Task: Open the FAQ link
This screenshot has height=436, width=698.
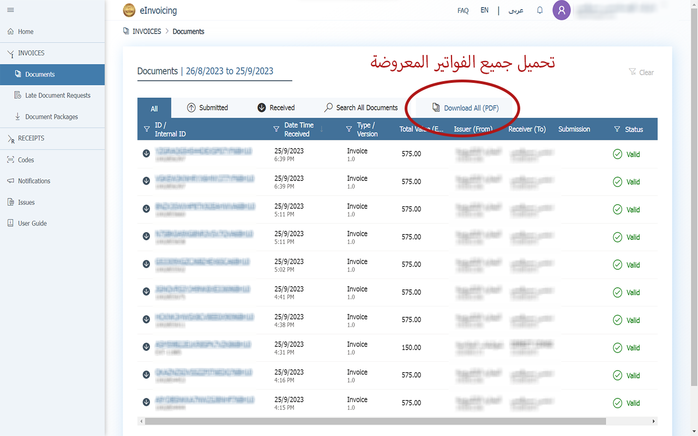Action: (x=463, y=10)
